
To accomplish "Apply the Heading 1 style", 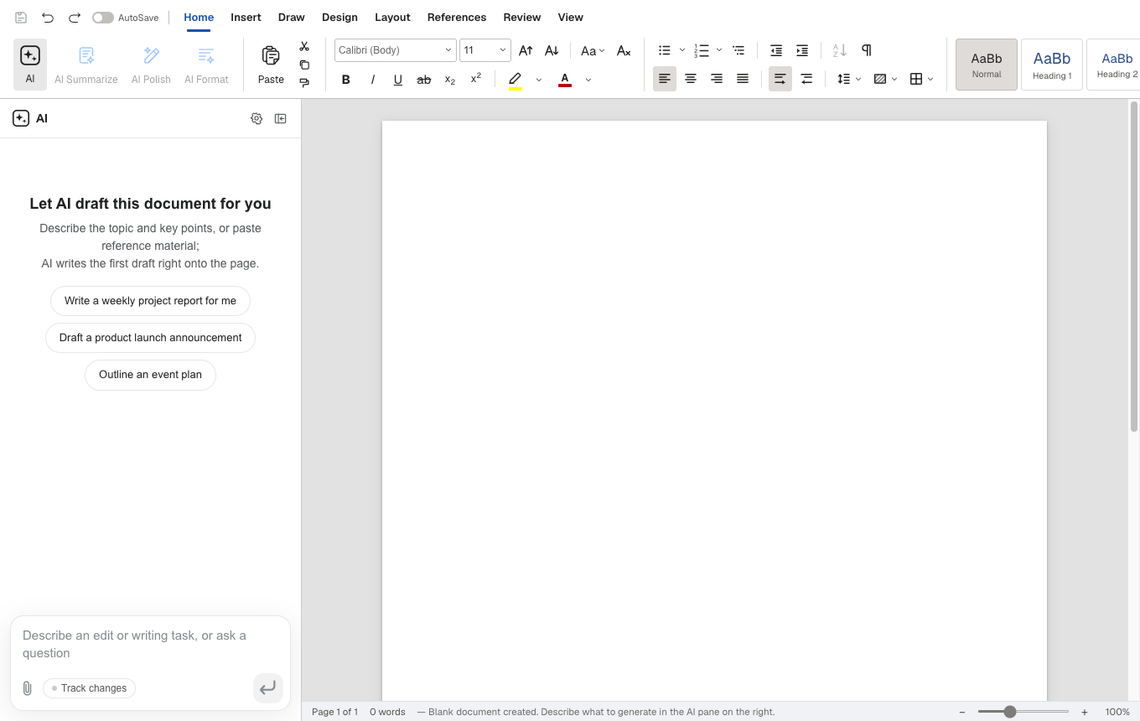I will pyautogui.click(x=1052, y=65).
